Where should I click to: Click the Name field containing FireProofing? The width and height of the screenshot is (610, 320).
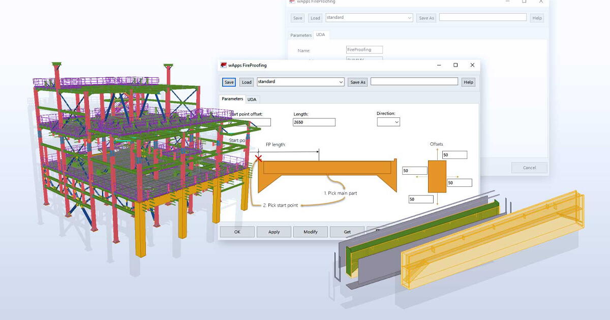[x=364, y=49]
